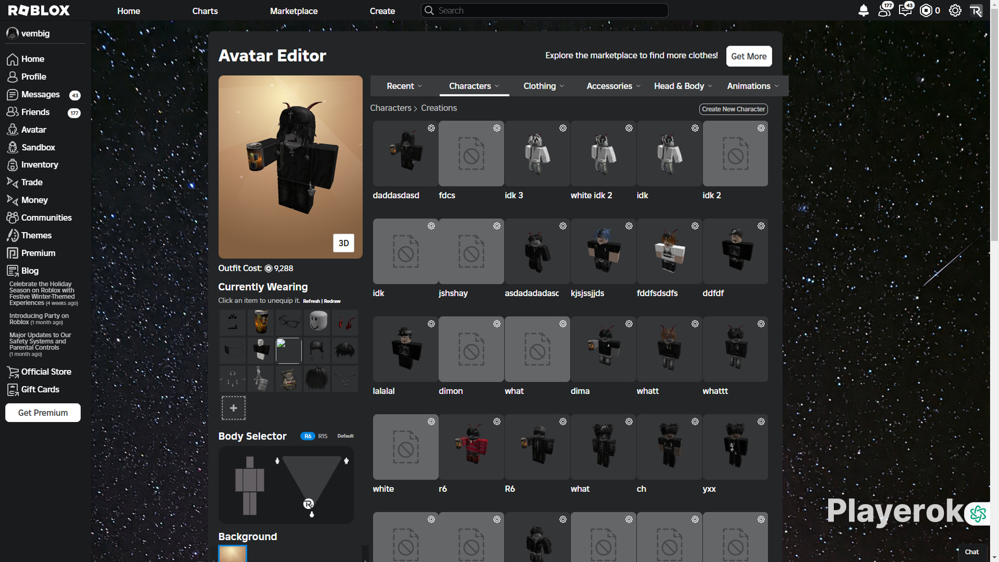
Task: Open settings gear for lalalal character
Action: tap(431, 324)
